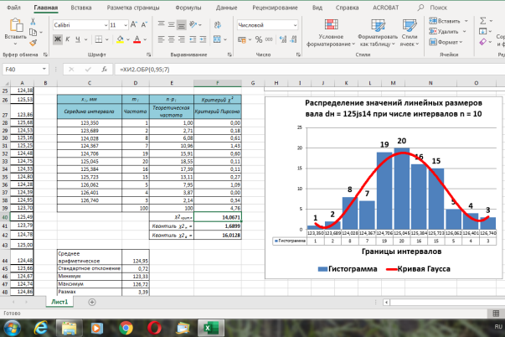Viewport: 505px width, 337px height.
Task: Open the font size 11 dropdown
Action: point(126,25)
